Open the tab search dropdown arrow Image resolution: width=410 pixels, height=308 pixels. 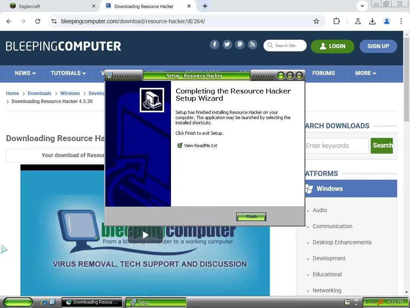(x=362, y=6)
